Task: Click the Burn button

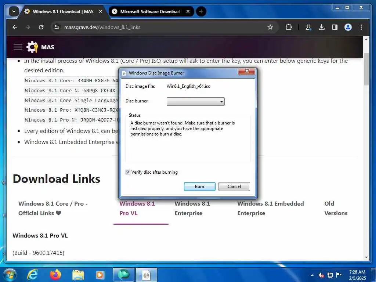Action: [199, 187]
